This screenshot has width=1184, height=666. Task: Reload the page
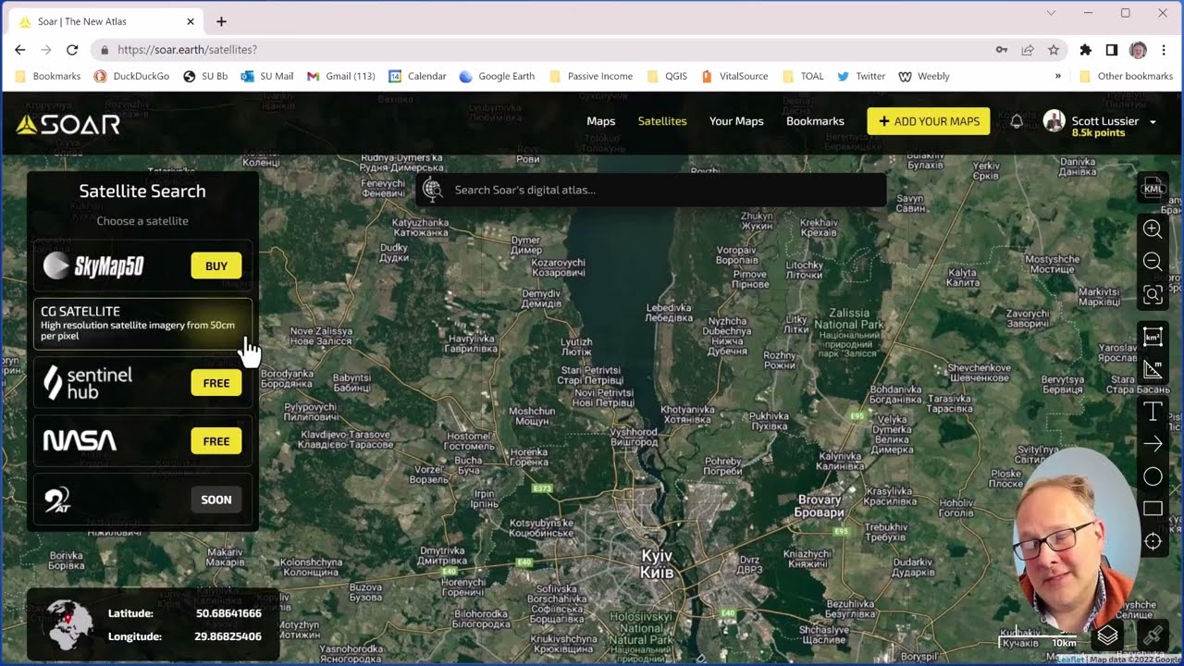point(72,50)
